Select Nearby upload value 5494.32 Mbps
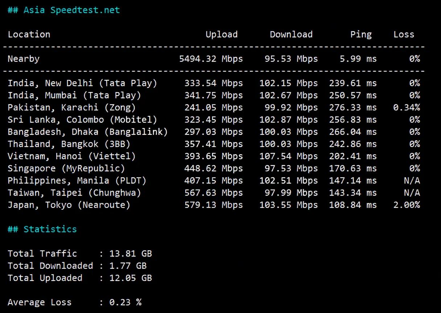Image resolution: width=441 pixels, height=313 pixels. pos(211,59)
